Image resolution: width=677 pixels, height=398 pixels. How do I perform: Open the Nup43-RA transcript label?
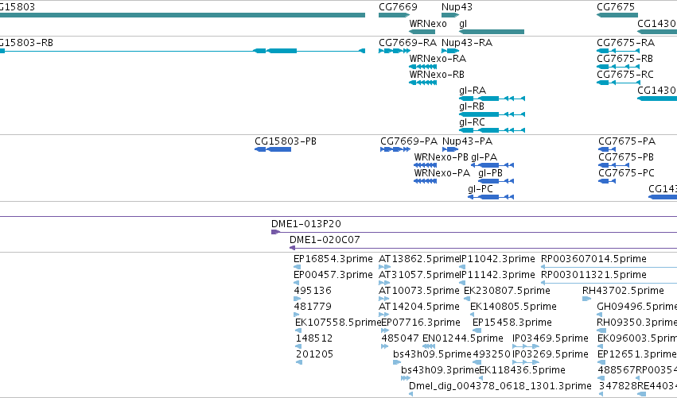tap(466, 43)
